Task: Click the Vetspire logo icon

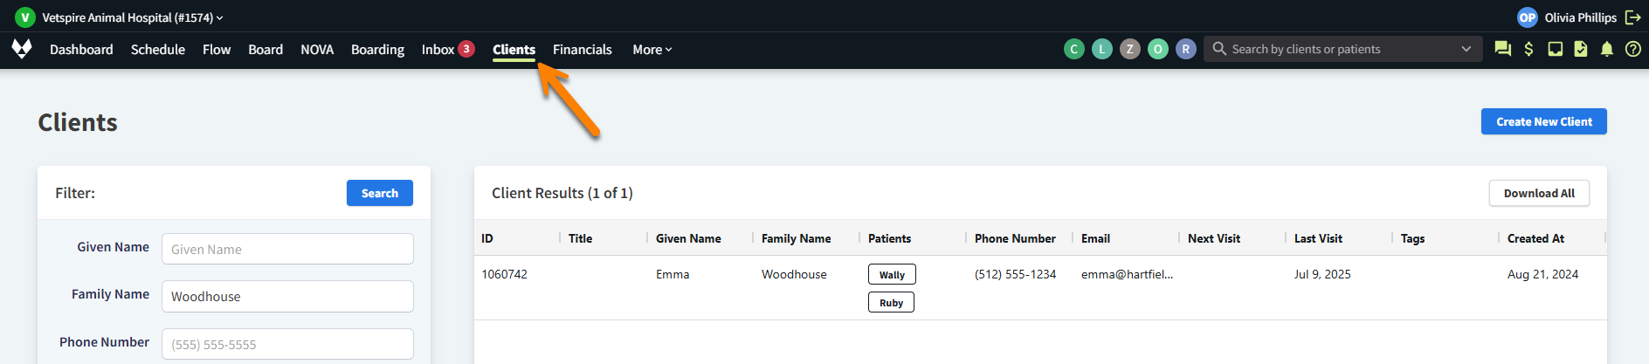Action: pyautogui.click(x=22, y=49)
